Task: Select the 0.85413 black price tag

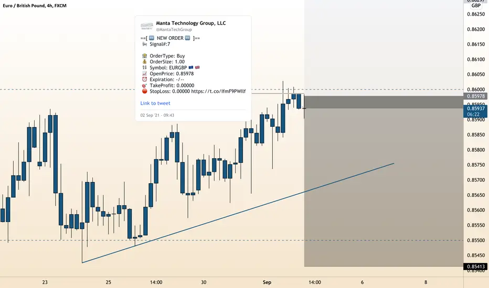Action: point(475,267)
